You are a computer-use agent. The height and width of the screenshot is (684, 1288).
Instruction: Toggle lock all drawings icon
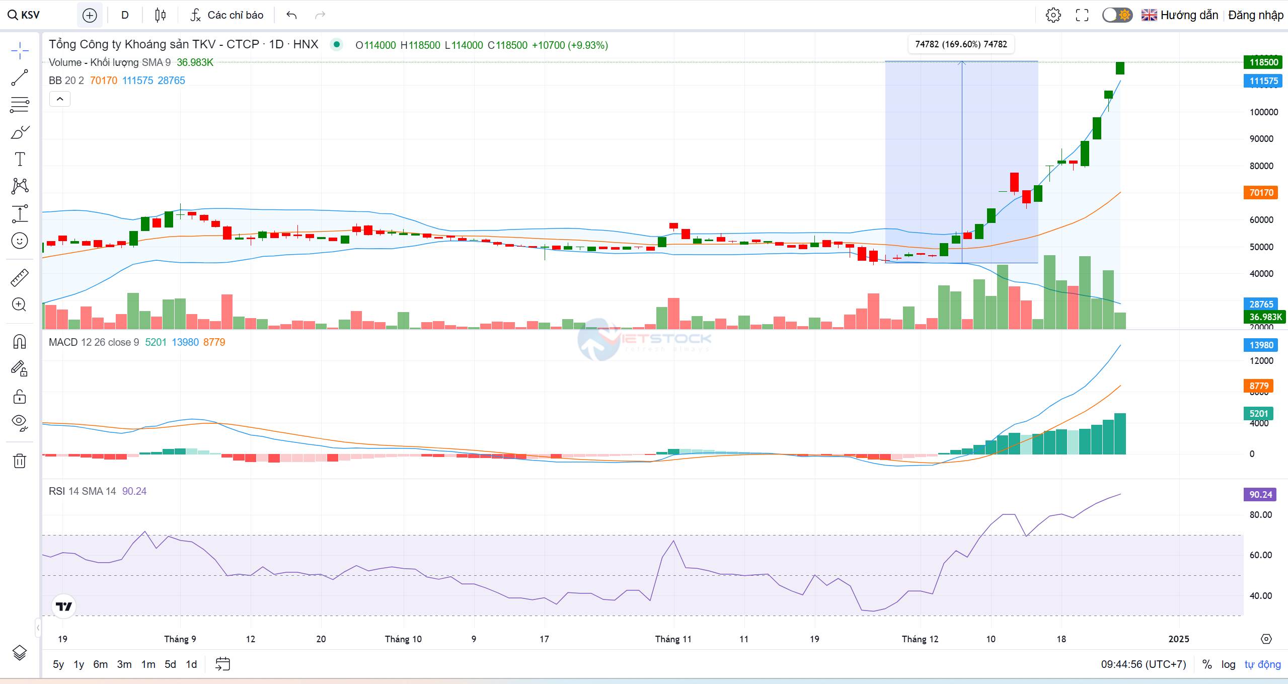tap(20, 397)
